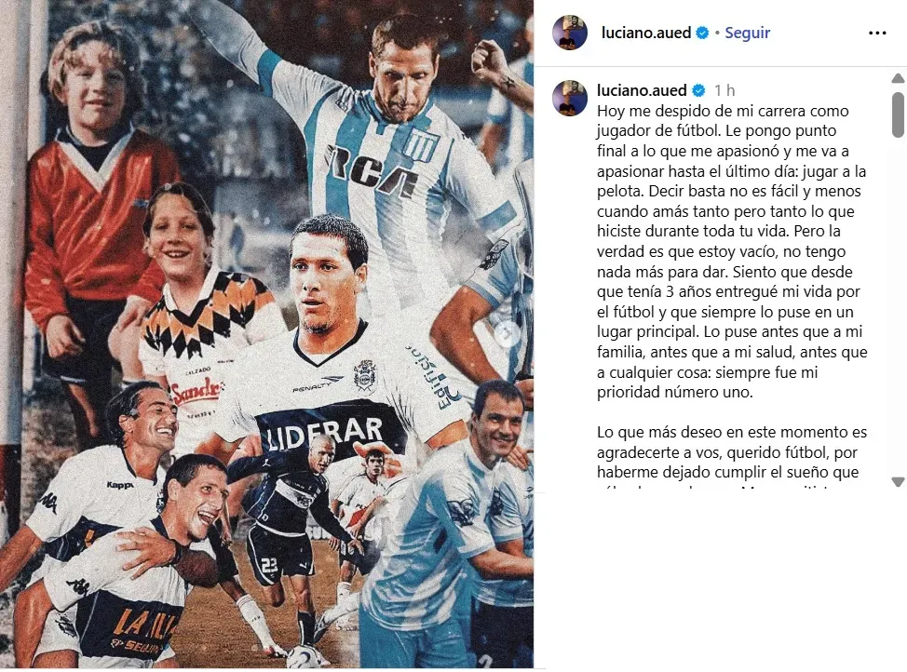Image resolution: width=907 pixels, height=672 pixels.
Task: Click the verified badge beside header username
Action: coord(702,33)
